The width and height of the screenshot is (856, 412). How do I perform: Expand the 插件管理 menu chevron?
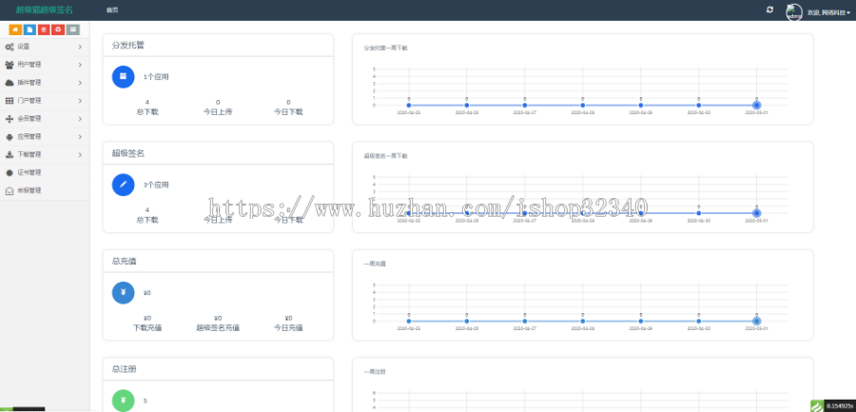pyautogui.click(x=80, y=83)
